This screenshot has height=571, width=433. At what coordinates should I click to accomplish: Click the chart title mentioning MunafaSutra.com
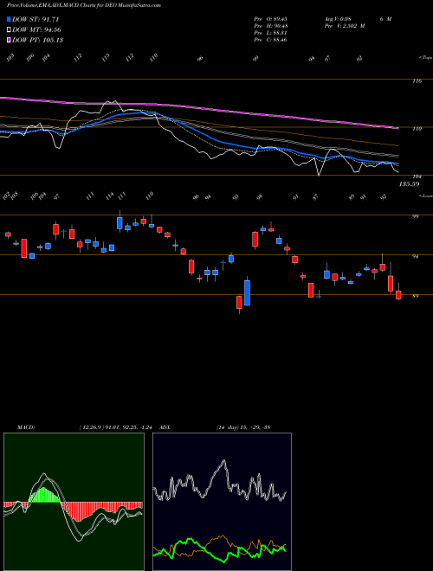84,5
